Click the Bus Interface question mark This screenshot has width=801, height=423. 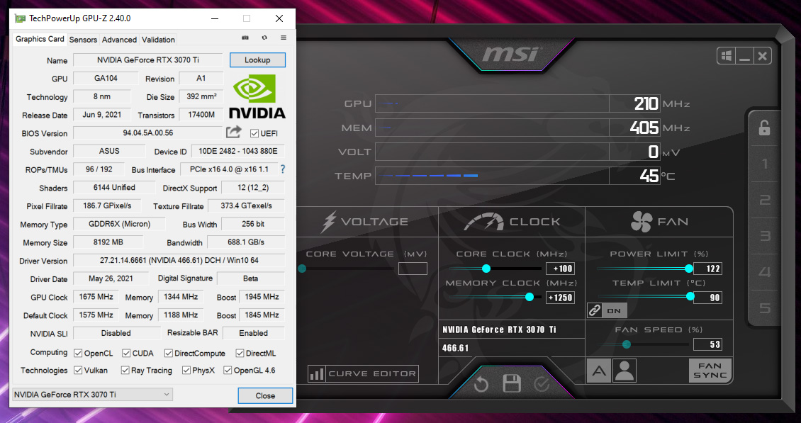(x=283, y=169)
